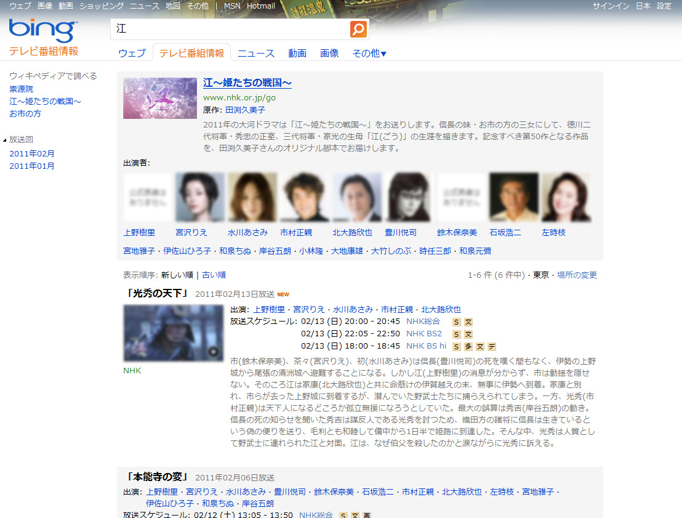Click the 光秀の天下 episode thumbnail
Image resolution: width=682 pixels, height=518 pixels.
coord(173,333)
